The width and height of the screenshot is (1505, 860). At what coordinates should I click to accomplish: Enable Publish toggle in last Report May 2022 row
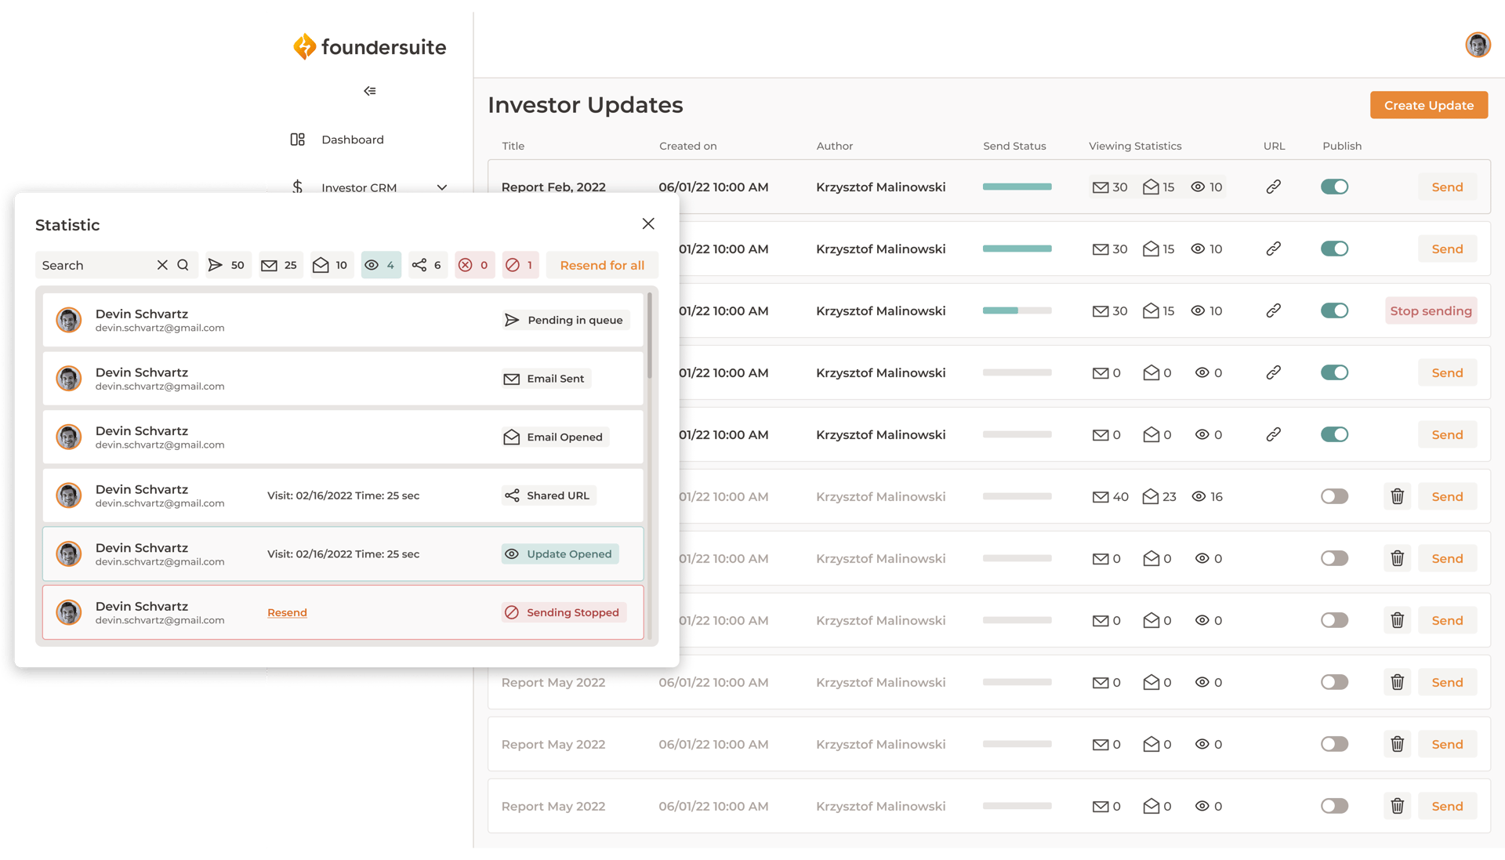point(1334,806)
